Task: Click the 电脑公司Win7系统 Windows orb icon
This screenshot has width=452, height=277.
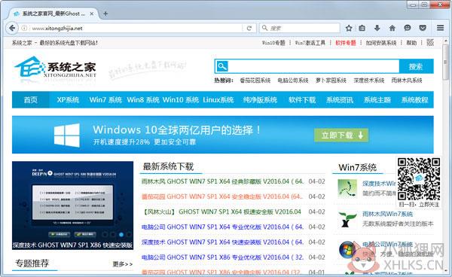Action: 347,250
